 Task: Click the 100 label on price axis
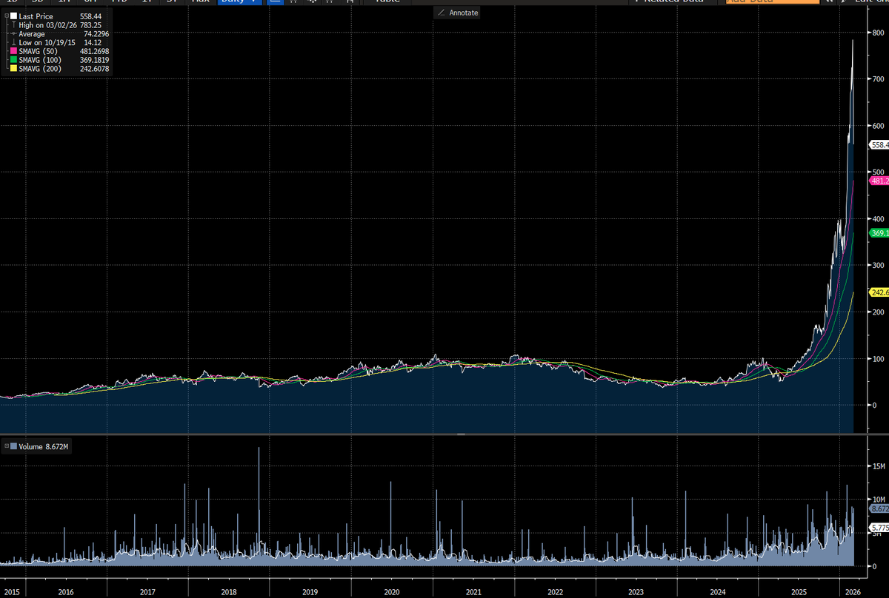[879, 358]
